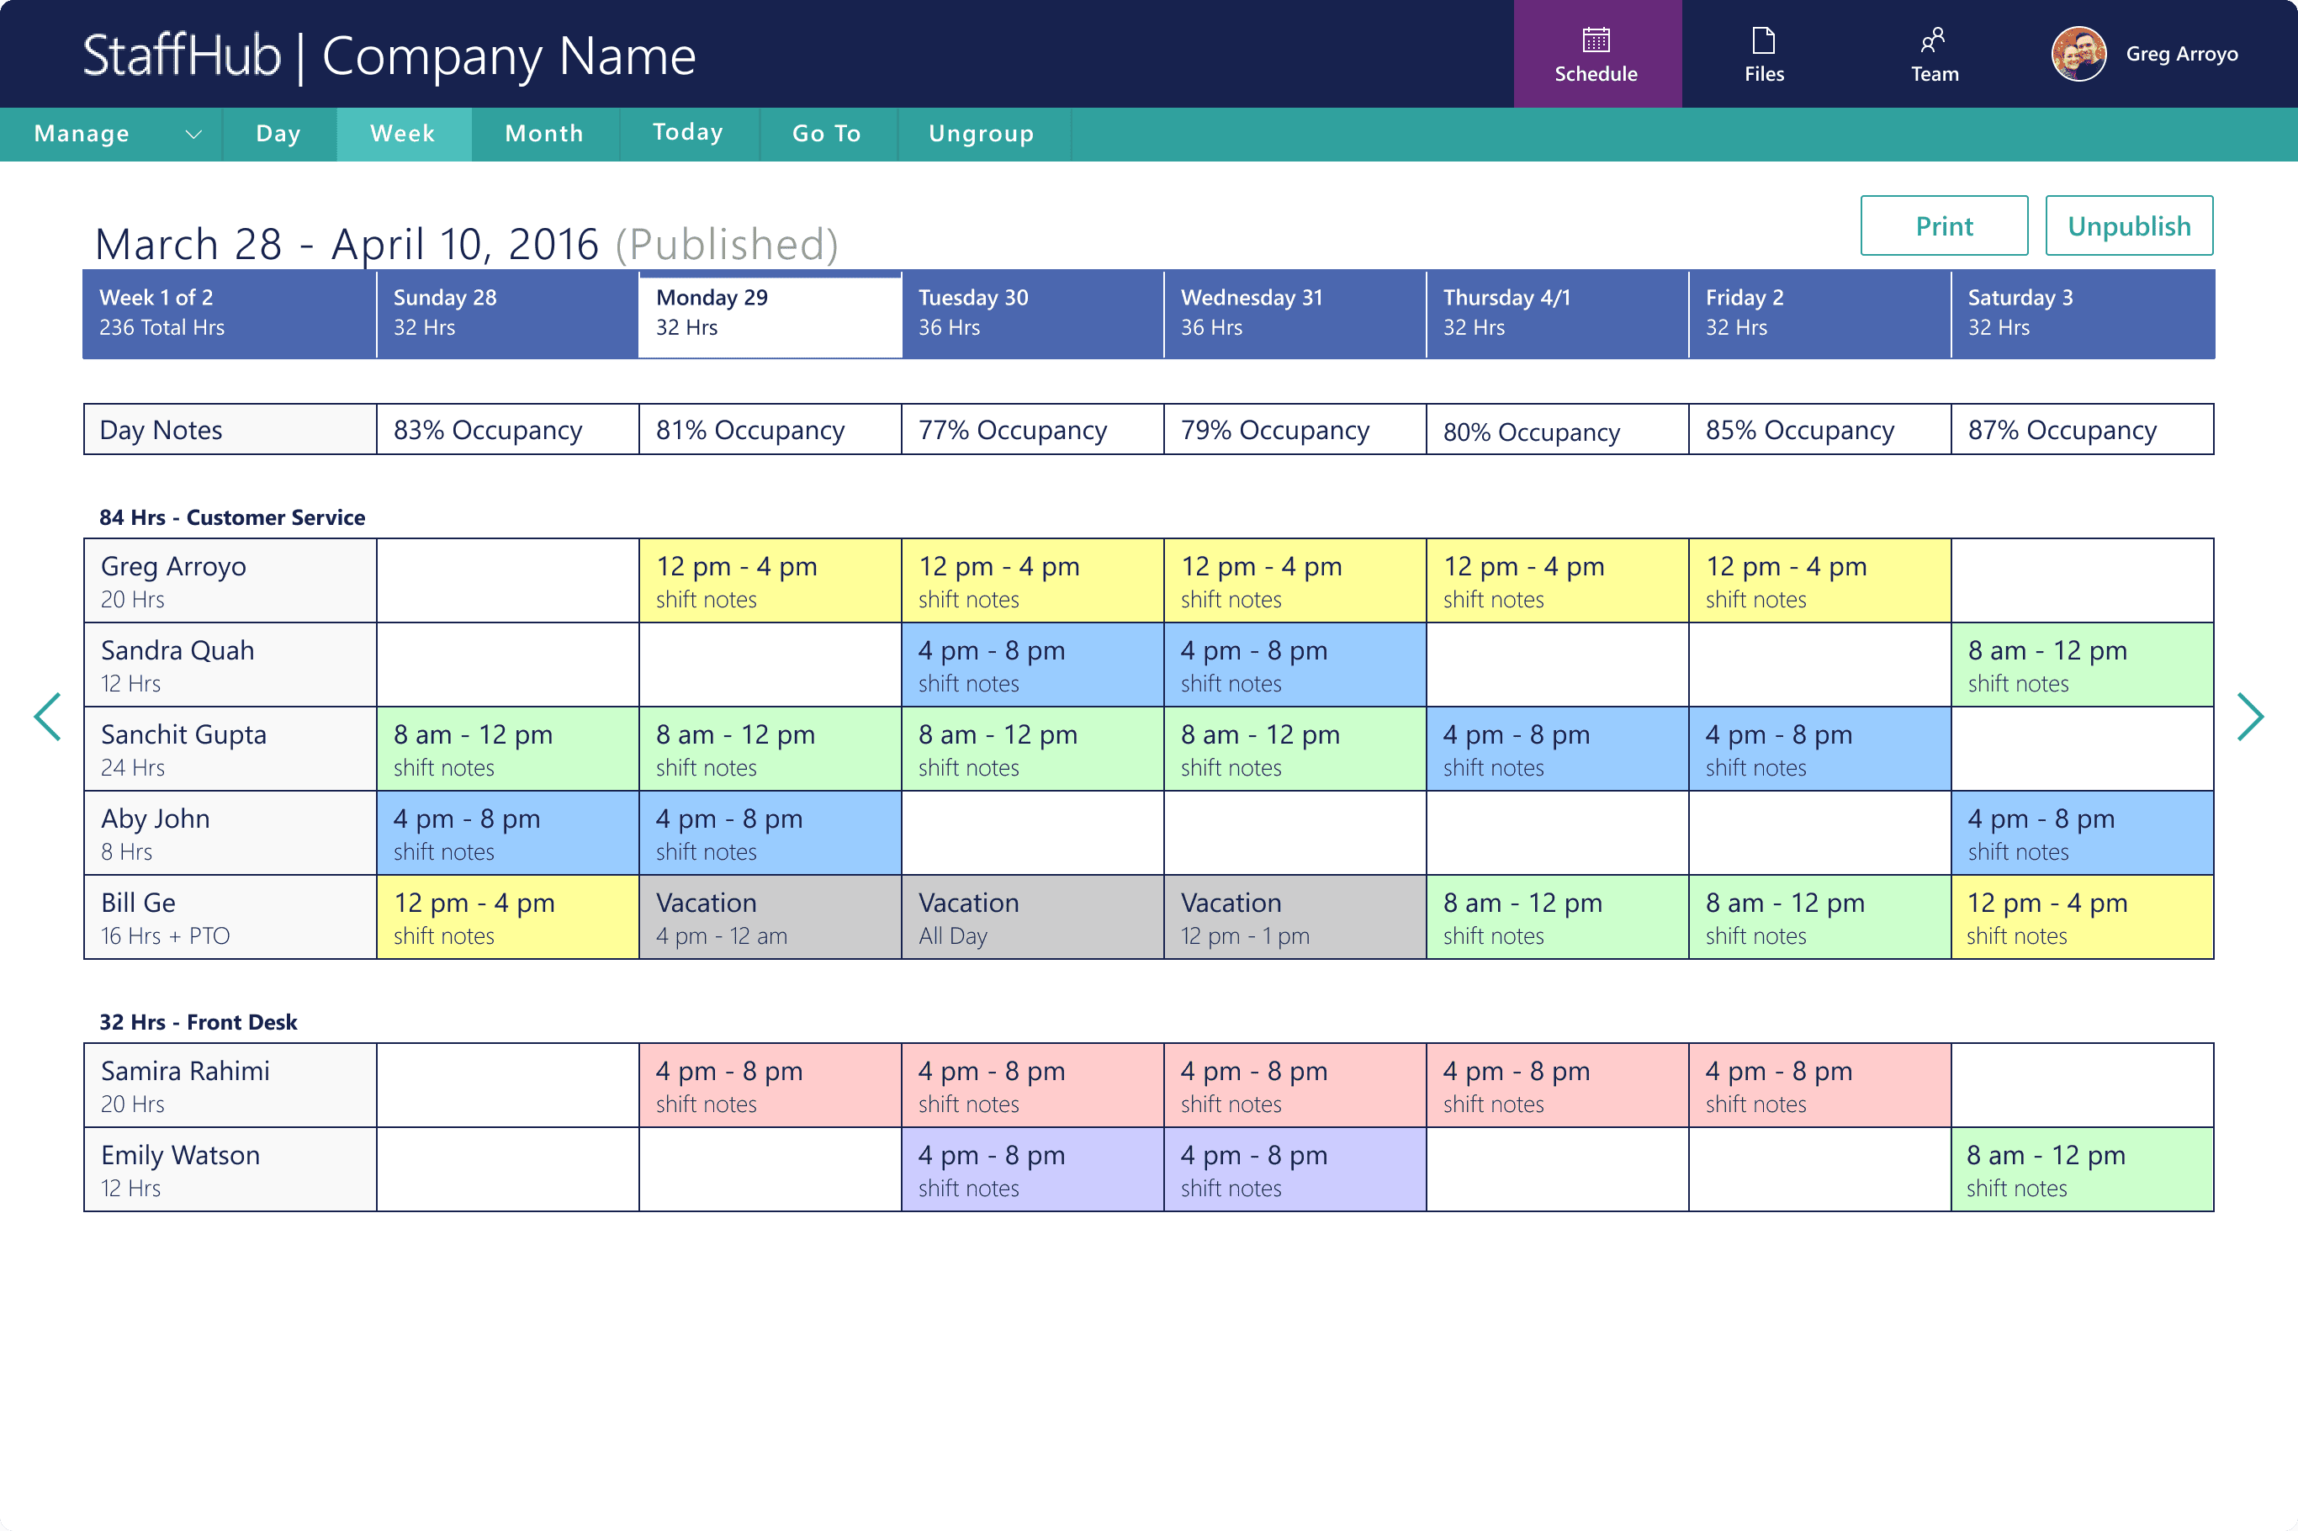Switch to Month view
The height and width of the screenshot is (1531, 2298).
(x=545, y=134)
